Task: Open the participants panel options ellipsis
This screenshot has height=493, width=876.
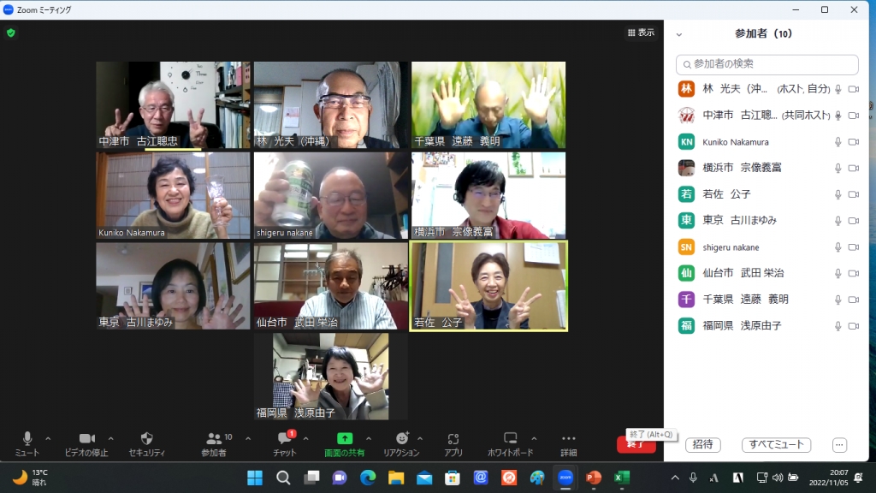Action: tap(839, 445)
